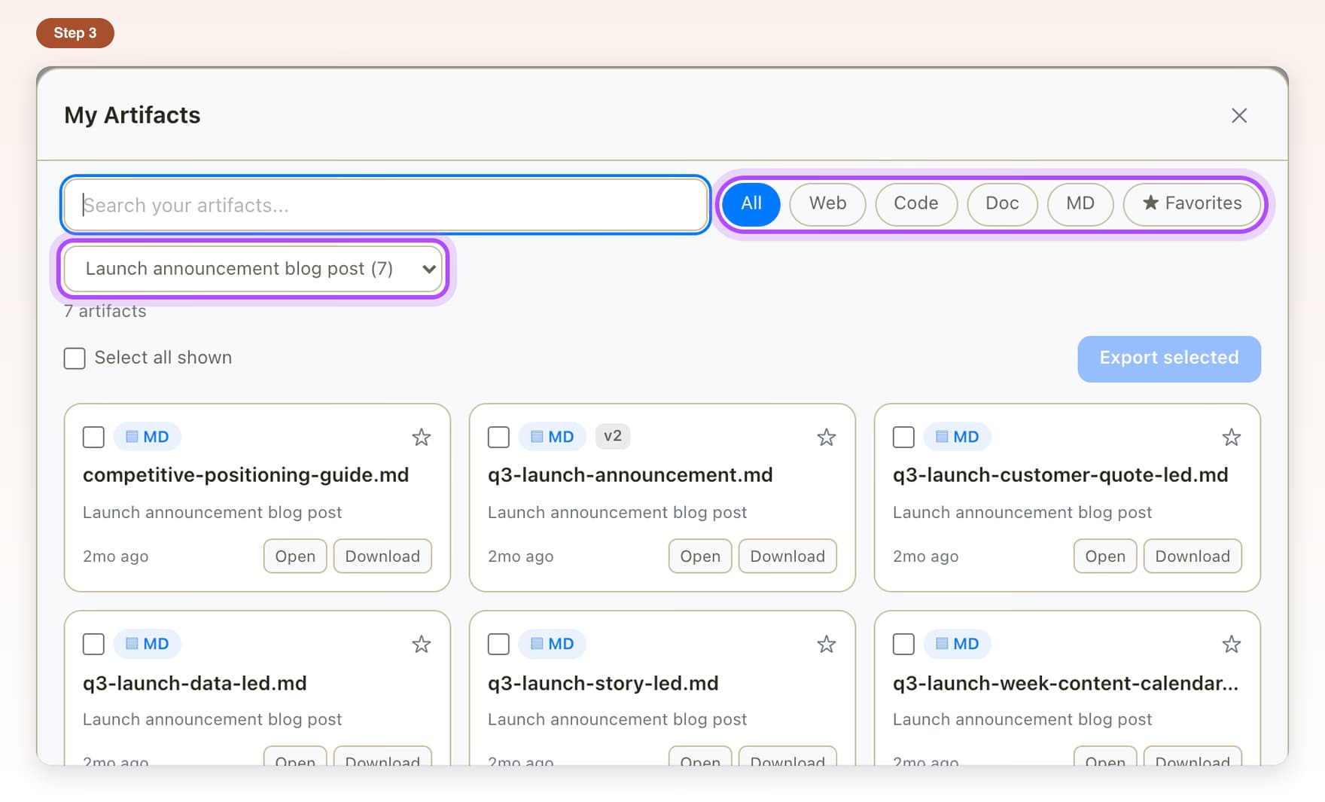1325x802 pixels.
Task: Open q3-launch-customer-quote-led.md
Action: pyautogui.click(x=1105, y=557)
